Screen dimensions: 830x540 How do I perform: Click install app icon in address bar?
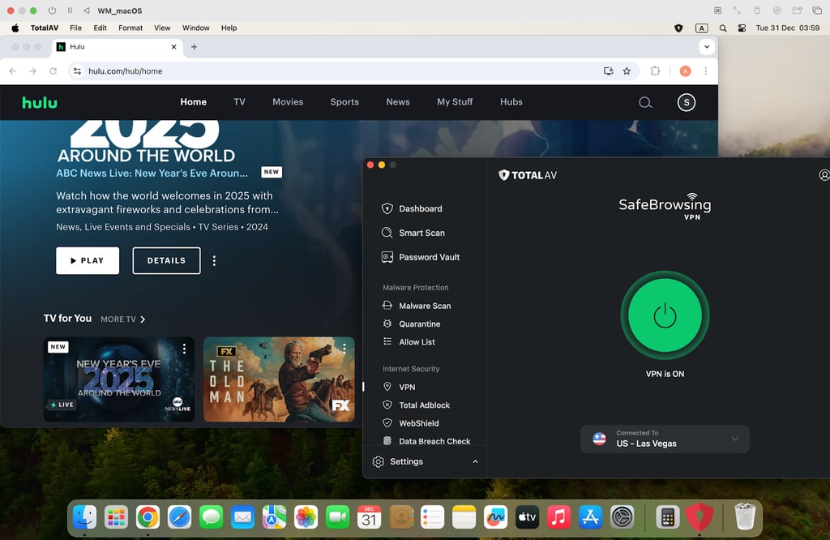608,71
